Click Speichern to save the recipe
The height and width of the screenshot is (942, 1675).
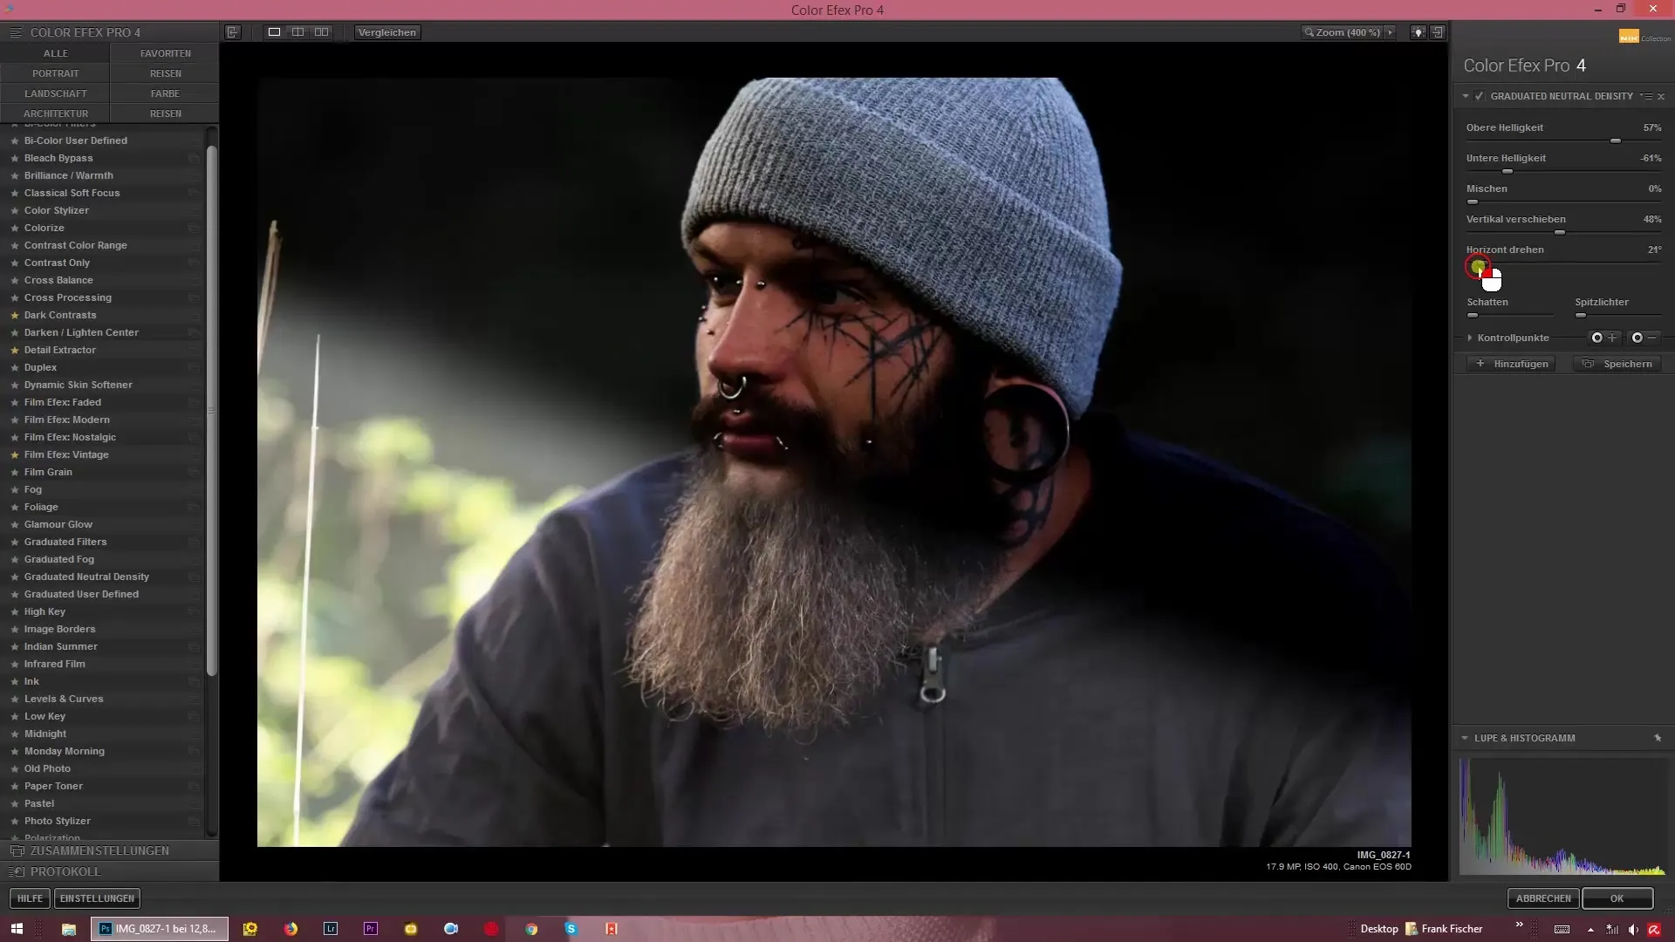[1619, 364]
